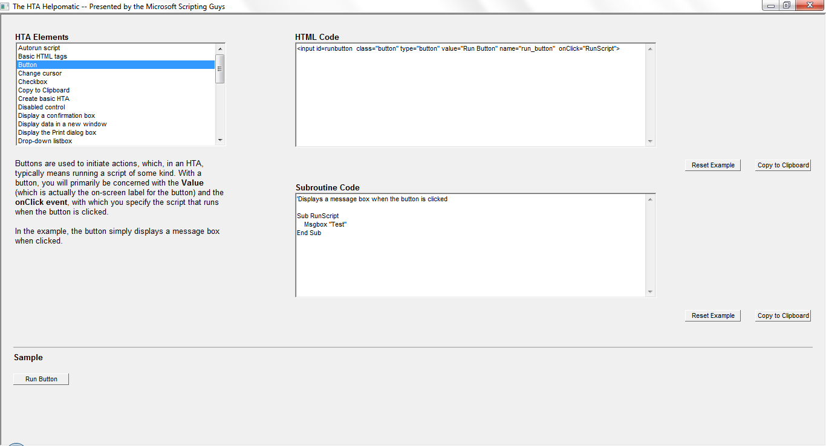Click Copy to Clipboard under Subroutine Code
826x446 pixels.
pyautogui.click(x=783, y=316)
